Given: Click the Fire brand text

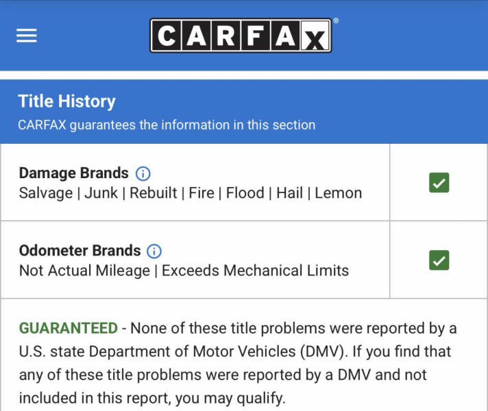Looking at the screenshot, I should click(202, 193).
